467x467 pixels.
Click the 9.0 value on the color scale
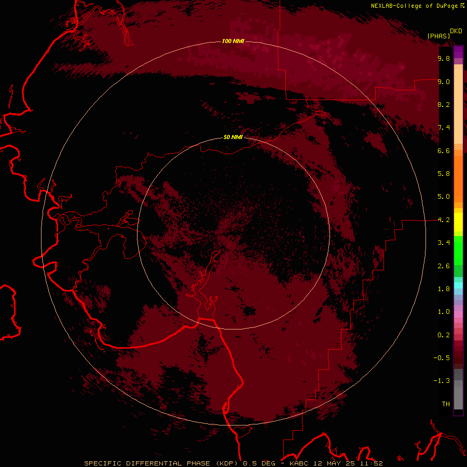pos(444,81)
